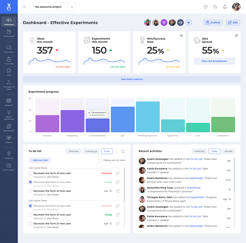Image resolution: width=246 pixels, height=243 pixels.
Task: Open the Discussion section icon
Action: coord(9,49)
